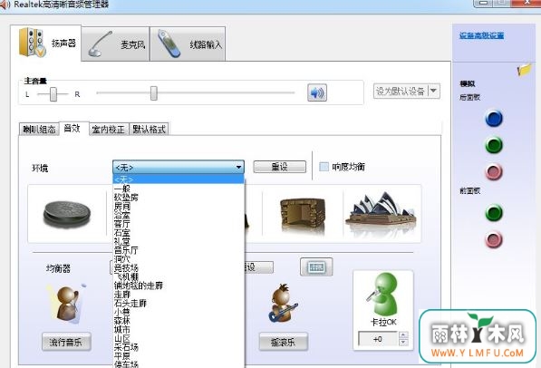541x368 pixels.
Task: Click the blue rear panel audio jack
Action: pos(494,119)
